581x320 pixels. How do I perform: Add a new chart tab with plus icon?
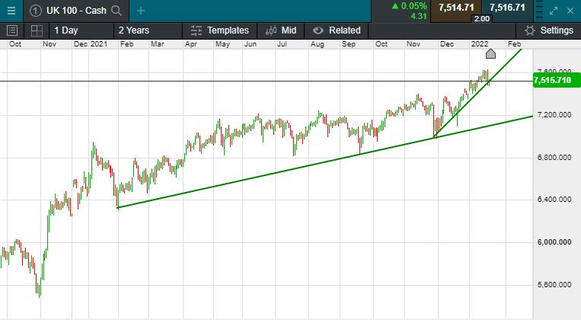(x=141, y=11)
